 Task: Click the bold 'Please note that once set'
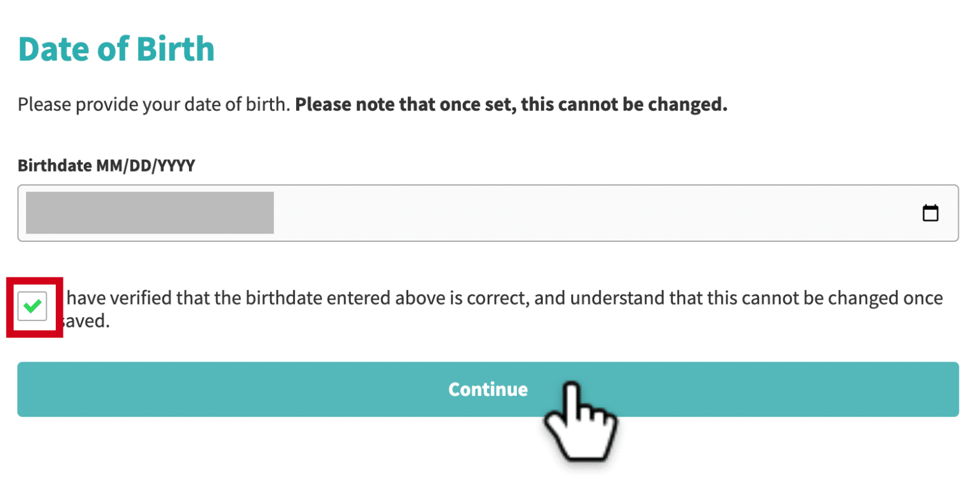(x=403, y=104)
